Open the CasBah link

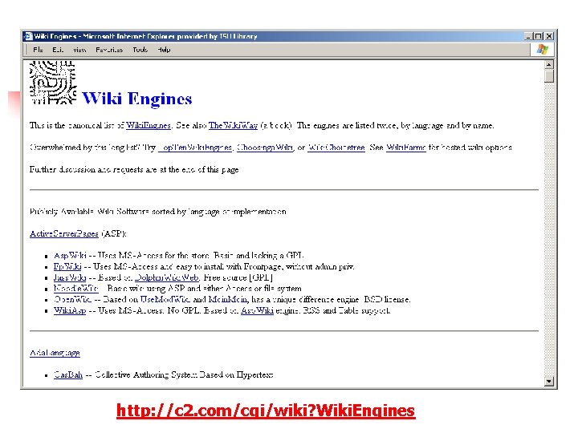(x=68, y=374)
